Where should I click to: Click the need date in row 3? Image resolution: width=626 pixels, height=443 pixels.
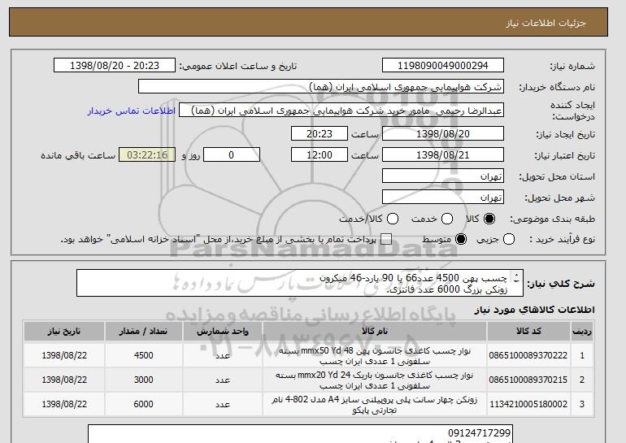pyautogui.click(x=64, y=404)
